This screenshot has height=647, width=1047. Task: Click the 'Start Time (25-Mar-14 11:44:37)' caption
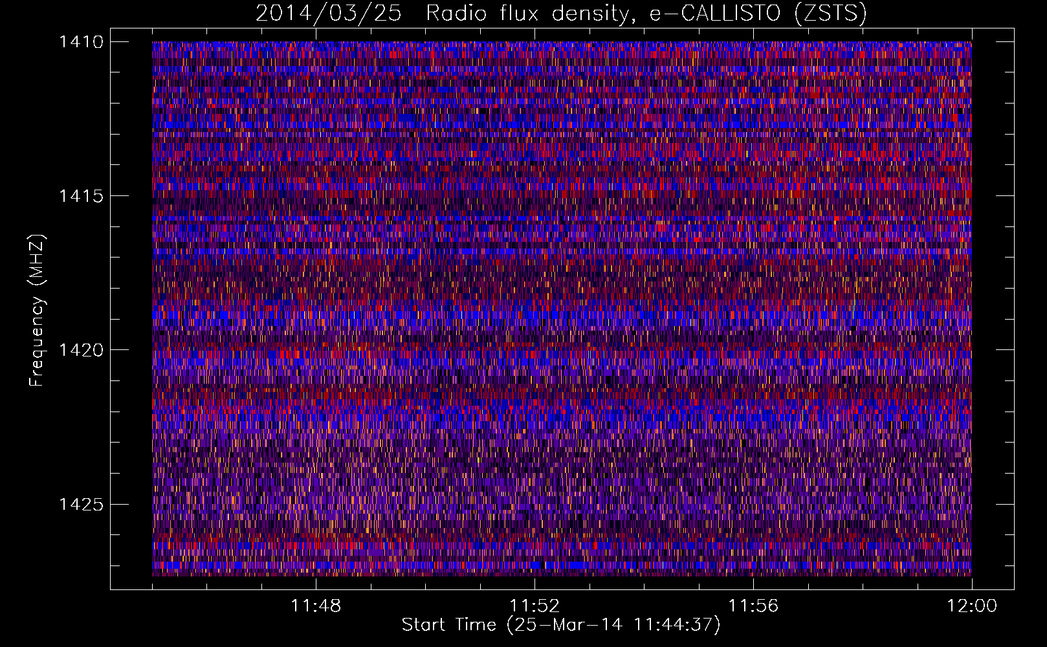(x=561, y=625)
